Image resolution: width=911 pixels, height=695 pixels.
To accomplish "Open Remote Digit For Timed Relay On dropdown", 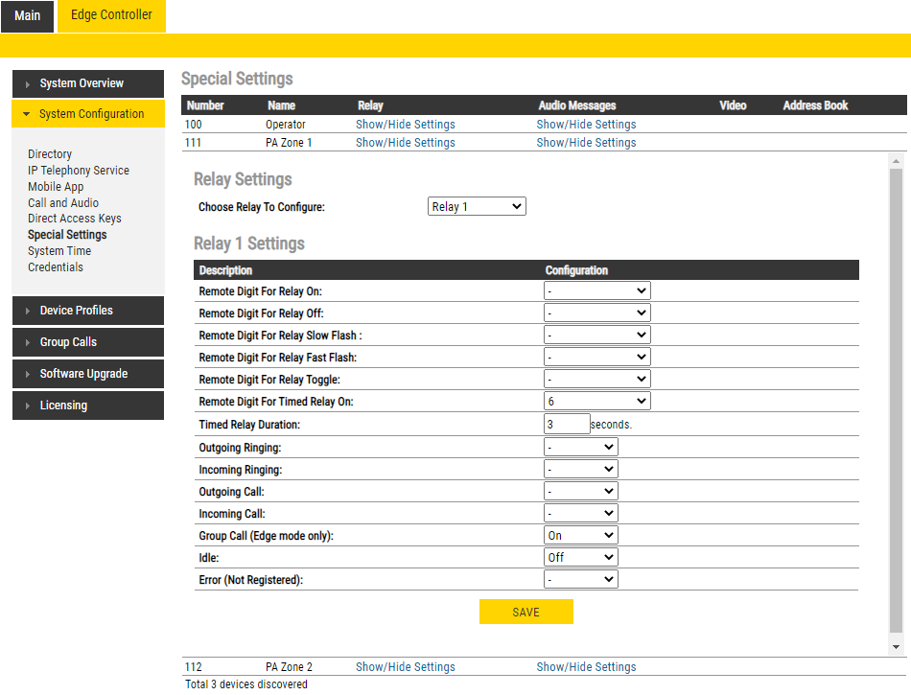I will (596, 402).
